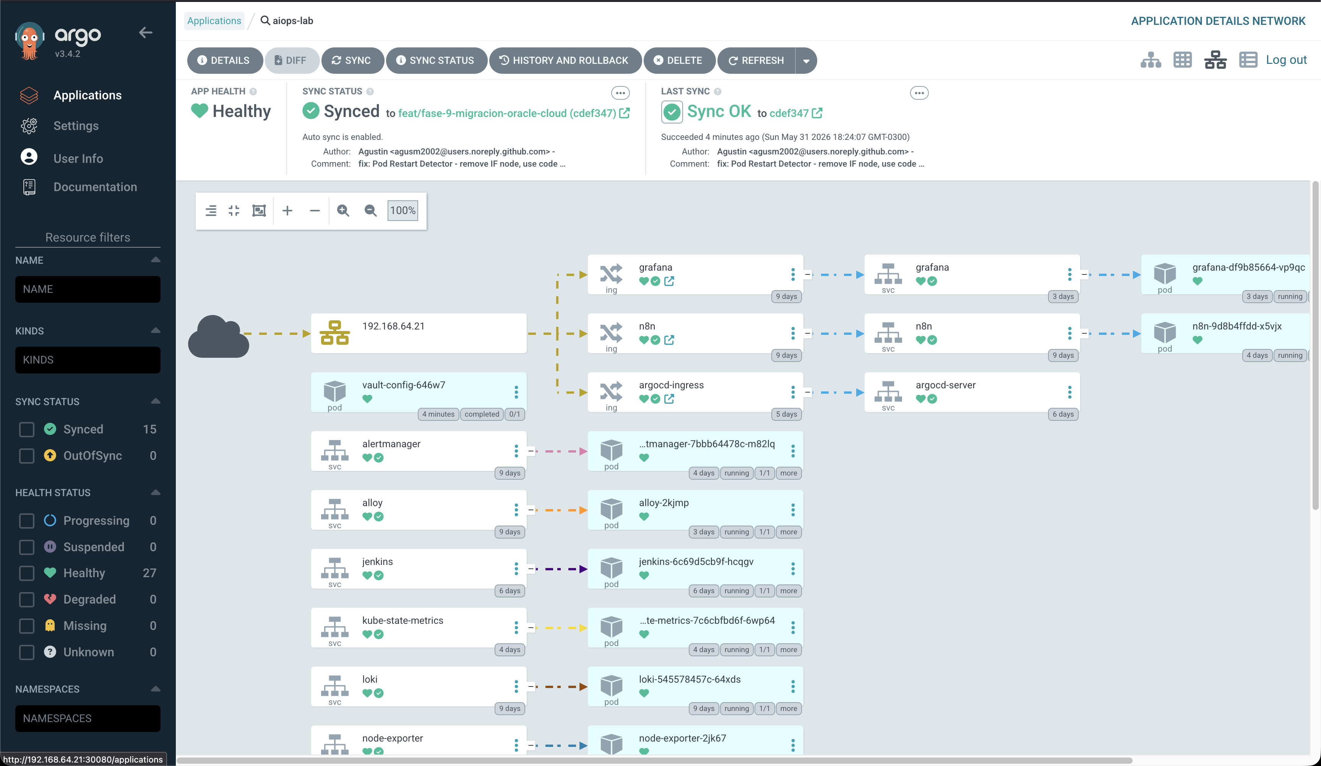The height and width of the screenshot is (766, 1321).
Task: Click the REFRESH button
Action: pos(756,60)
